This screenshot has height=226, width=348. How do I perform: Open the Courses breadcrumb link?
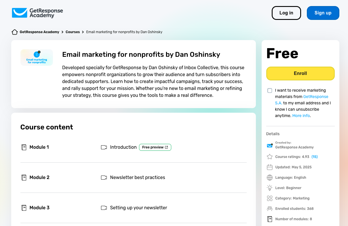[73, 32]
